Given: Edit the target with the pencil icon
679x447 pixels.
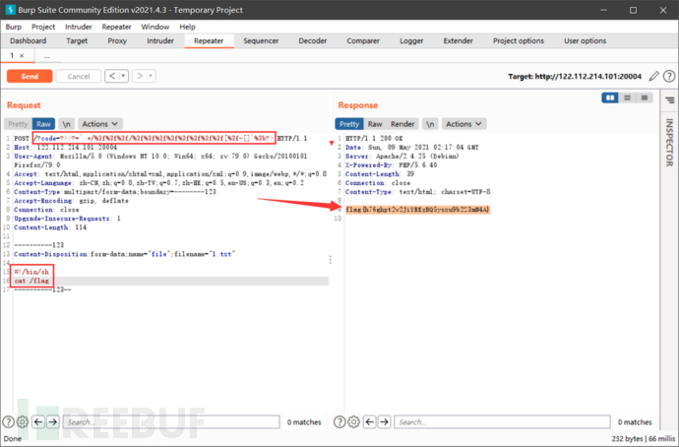Looking at the screenshot, I should click(x=653, y=76).
